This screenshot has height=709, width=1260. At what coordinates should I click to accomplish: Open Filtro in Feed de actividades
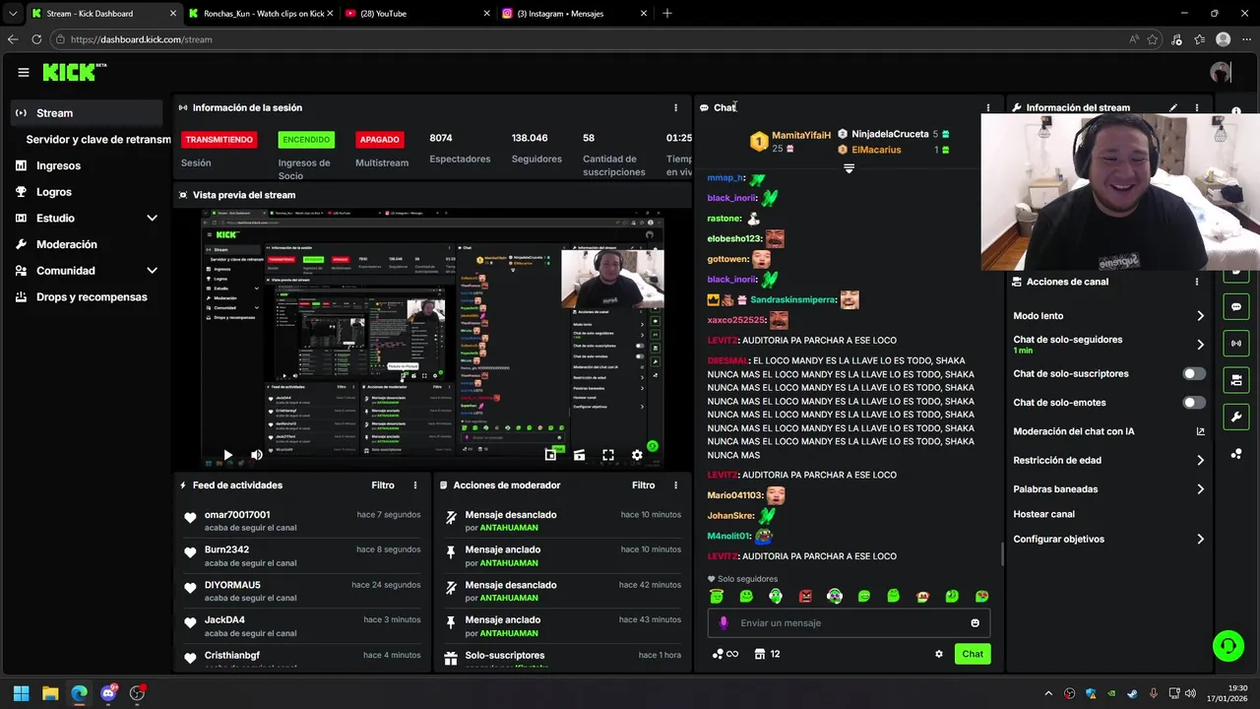(x=383, y=484)
